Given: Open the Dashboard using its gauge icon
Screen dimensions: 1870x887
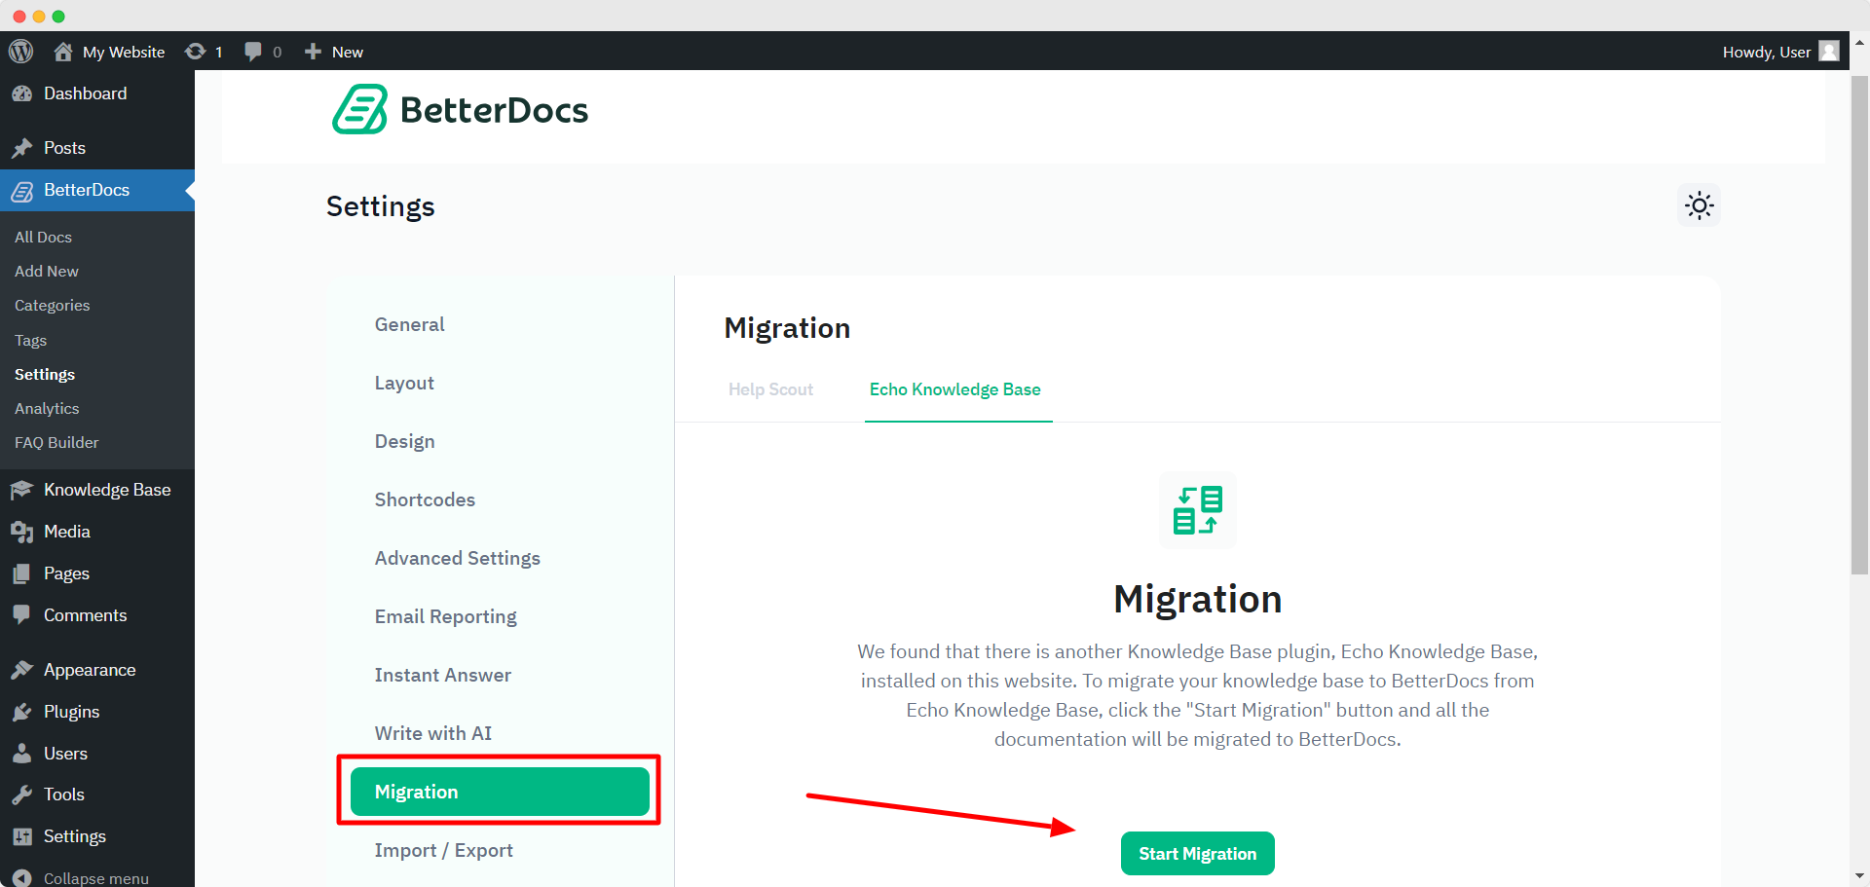Looking at the screenshot, I should coord(22,92).
